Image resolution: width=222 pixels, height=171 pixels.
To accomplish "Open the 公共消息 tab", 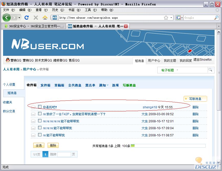I will pyautogui.click(x=75, y=85).
